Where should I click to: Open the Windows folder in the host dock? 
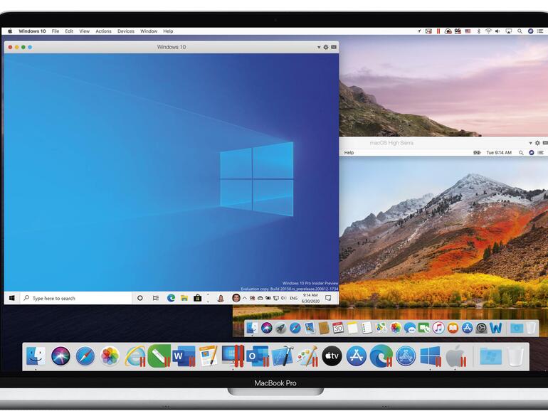(490, 356)
